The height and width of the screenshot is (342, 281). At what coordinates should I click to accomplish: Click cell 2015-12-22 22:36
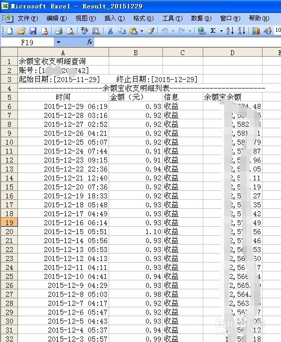63,169
